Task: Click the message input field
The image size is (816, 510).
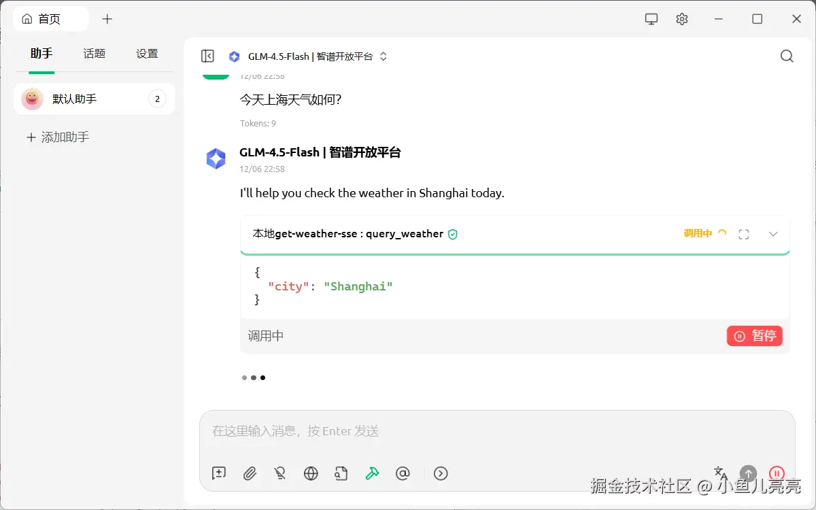Action: (496, 431)
